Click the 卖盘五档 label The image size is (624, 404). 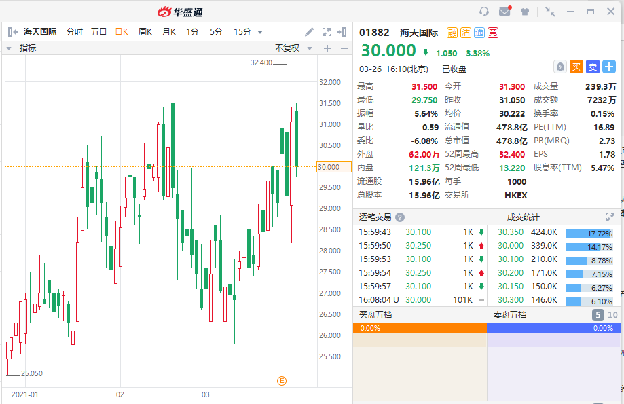click(x=510, y=315)
